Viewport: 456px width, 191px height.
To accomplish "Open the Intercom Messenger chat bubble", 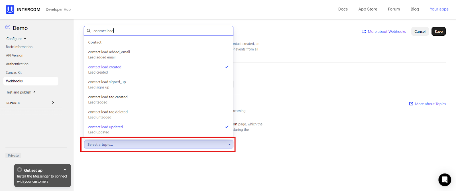I will (445, 180).
